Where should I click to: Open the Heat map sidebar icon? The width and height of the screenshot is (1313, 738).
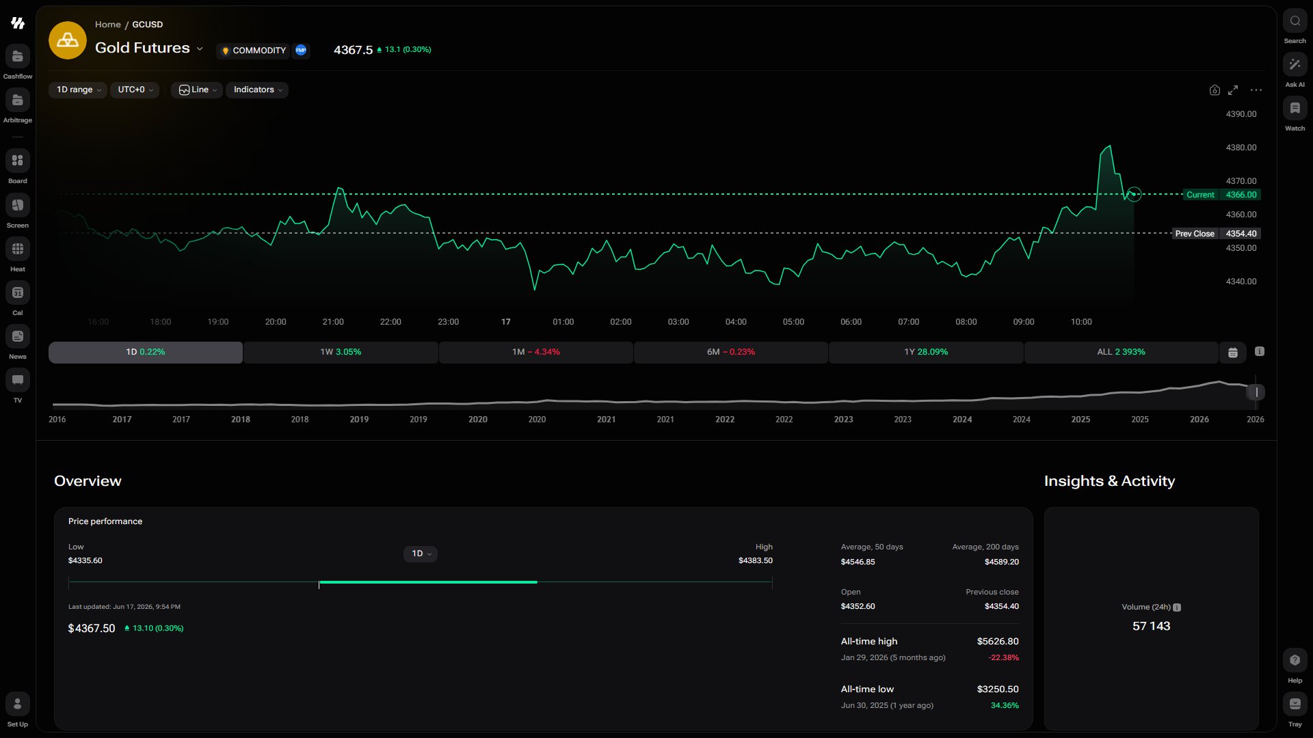coord(18,249)
